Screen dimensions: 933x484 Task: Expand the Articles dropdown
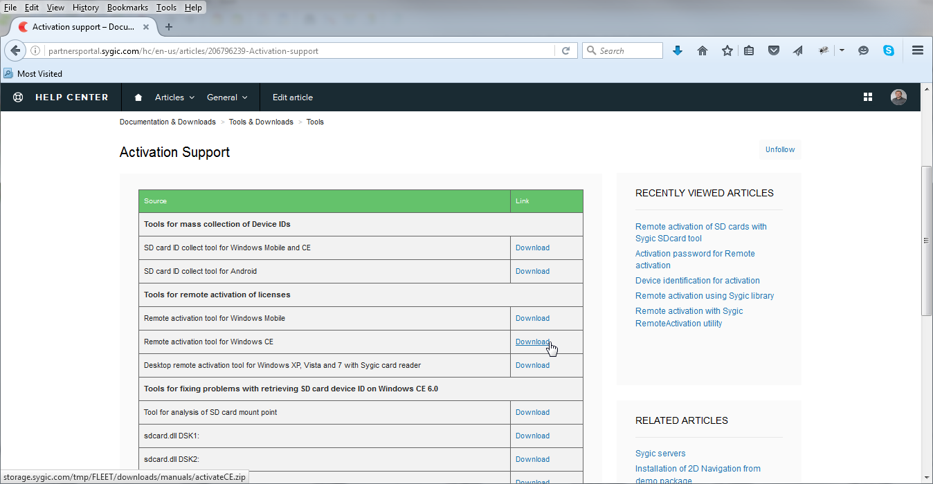pos(174,97)
